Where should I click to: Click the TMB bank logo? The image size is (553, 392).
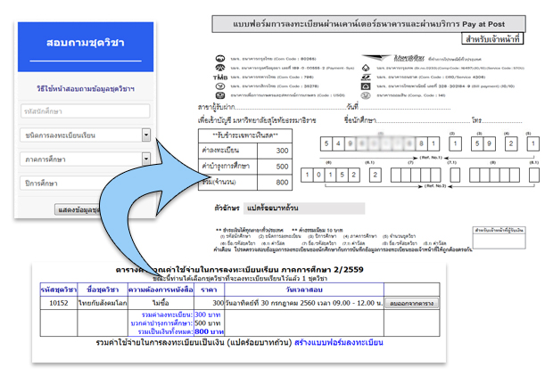tap(220, 77)
